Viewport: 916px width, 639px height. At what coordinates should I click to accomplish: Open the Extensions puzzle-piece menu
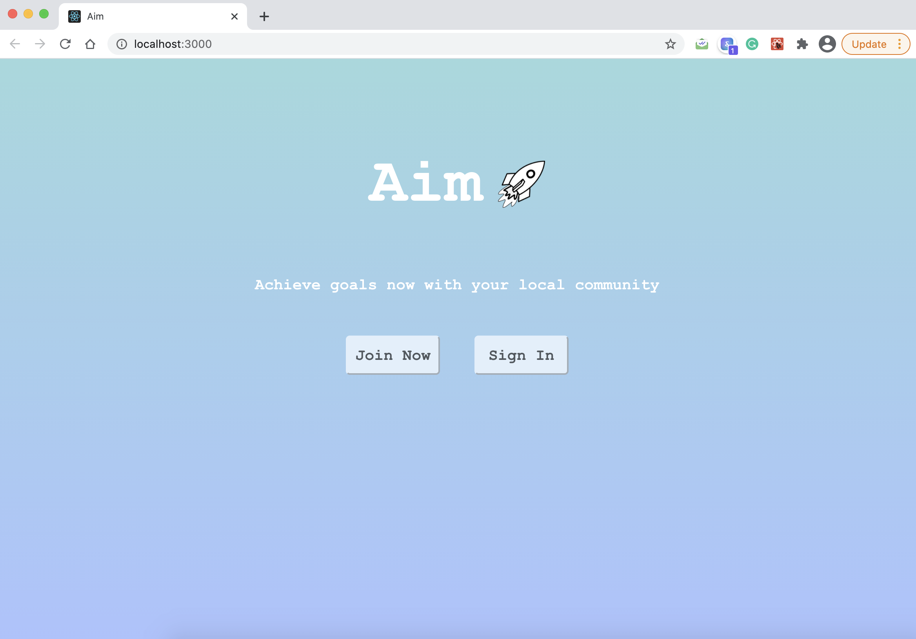[802, 44]
